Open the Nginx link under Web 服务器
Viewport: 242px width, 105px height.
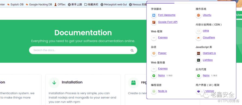click(x=161, y=75)
